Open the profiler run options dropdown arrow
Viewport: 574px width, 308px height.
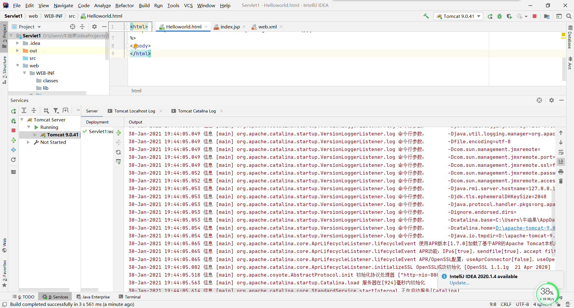526,16
